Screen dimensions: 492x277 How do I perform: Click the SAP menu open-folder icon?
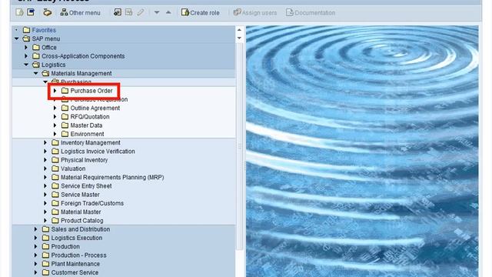[26, 38]
